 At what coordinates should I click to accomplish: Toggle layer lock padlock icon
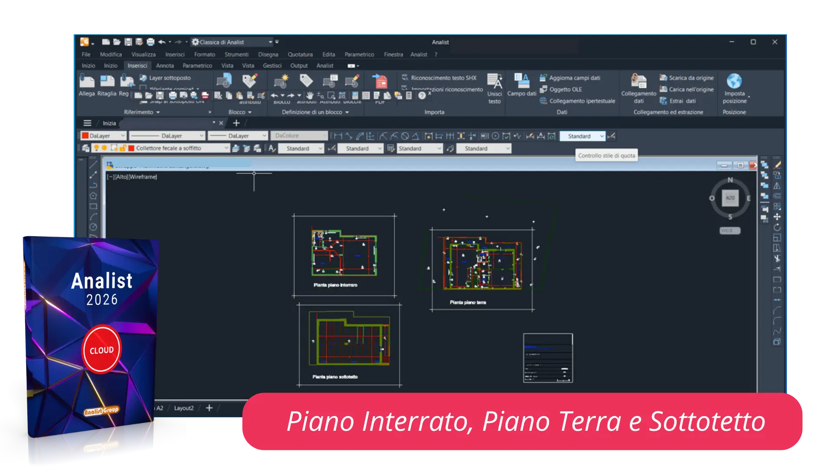pyautogui.click(x=122, y=148)
